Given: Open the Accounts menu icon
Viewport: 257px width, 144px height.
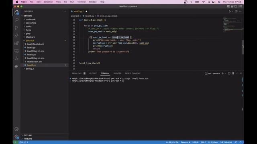Looking at the screenshot, I should click(x=16, y=129).
